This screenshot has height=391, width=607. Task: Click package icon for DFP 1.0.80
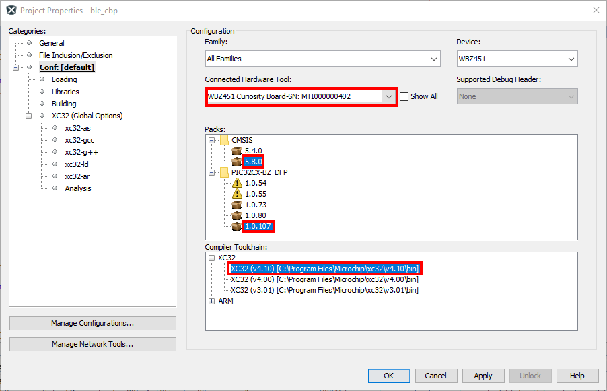[237, 215]
